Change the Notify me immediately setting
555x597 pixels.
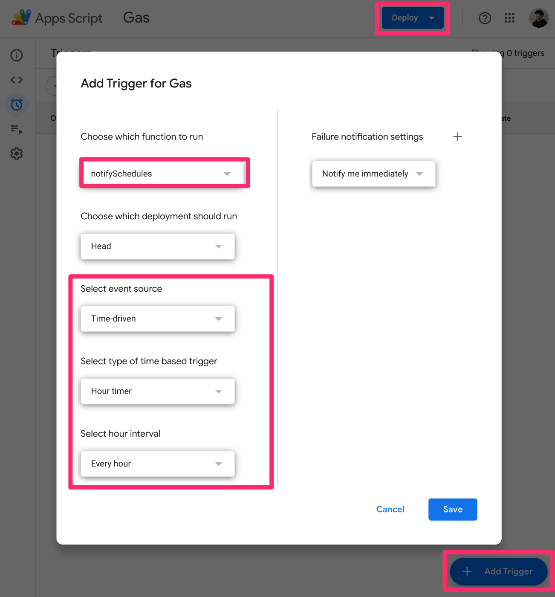tap(373, 174)
